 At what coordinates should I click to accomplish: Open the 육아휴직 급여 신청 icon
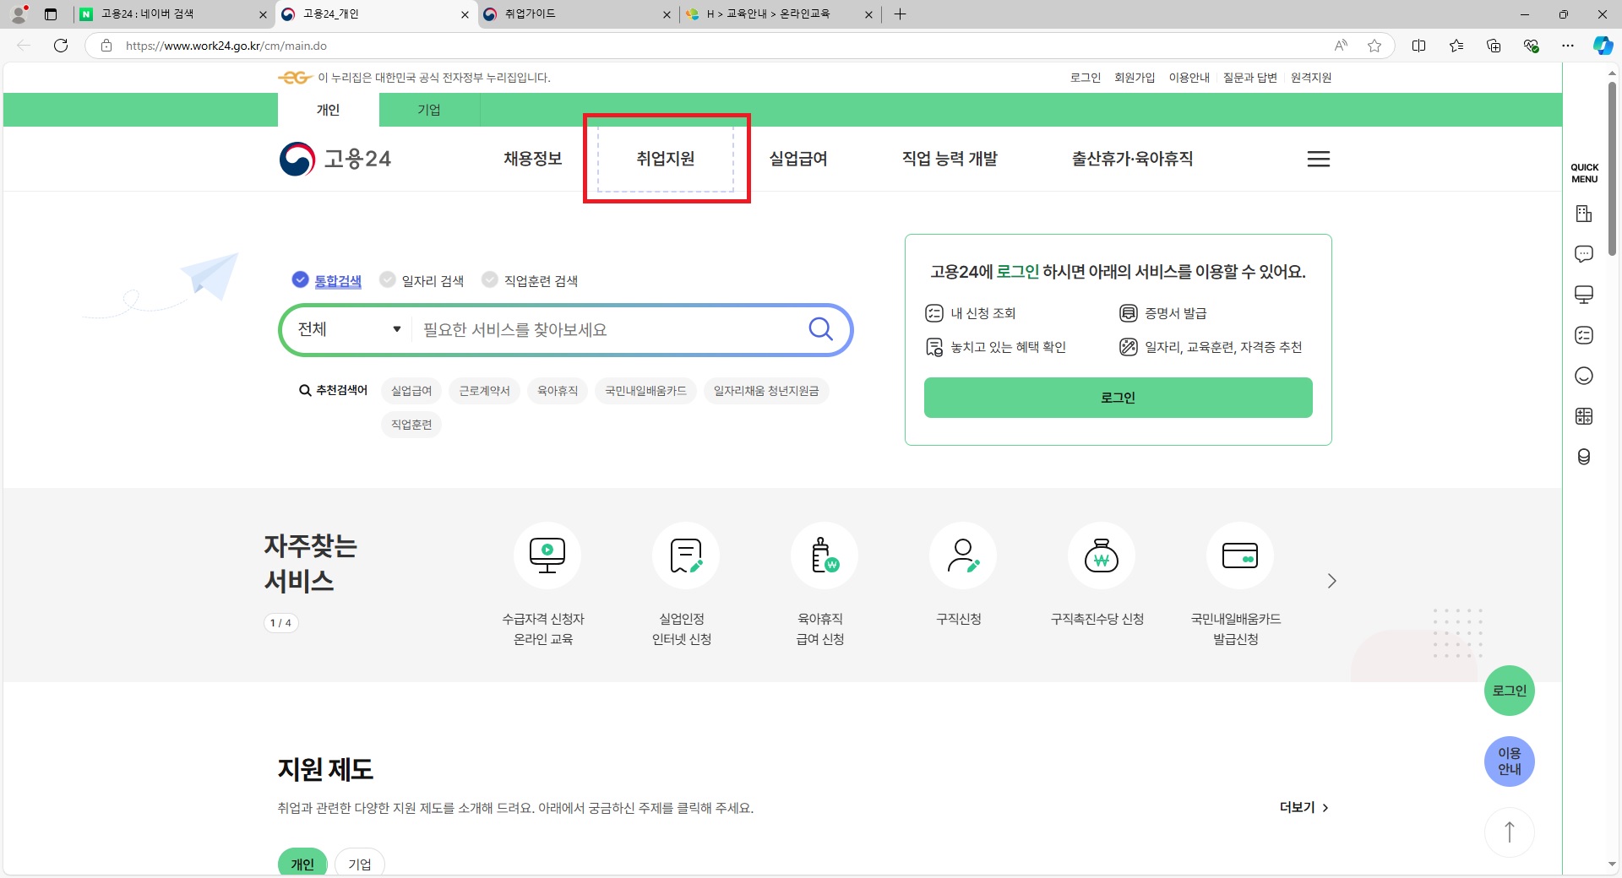pyautogui.click(x=824, y=556)
